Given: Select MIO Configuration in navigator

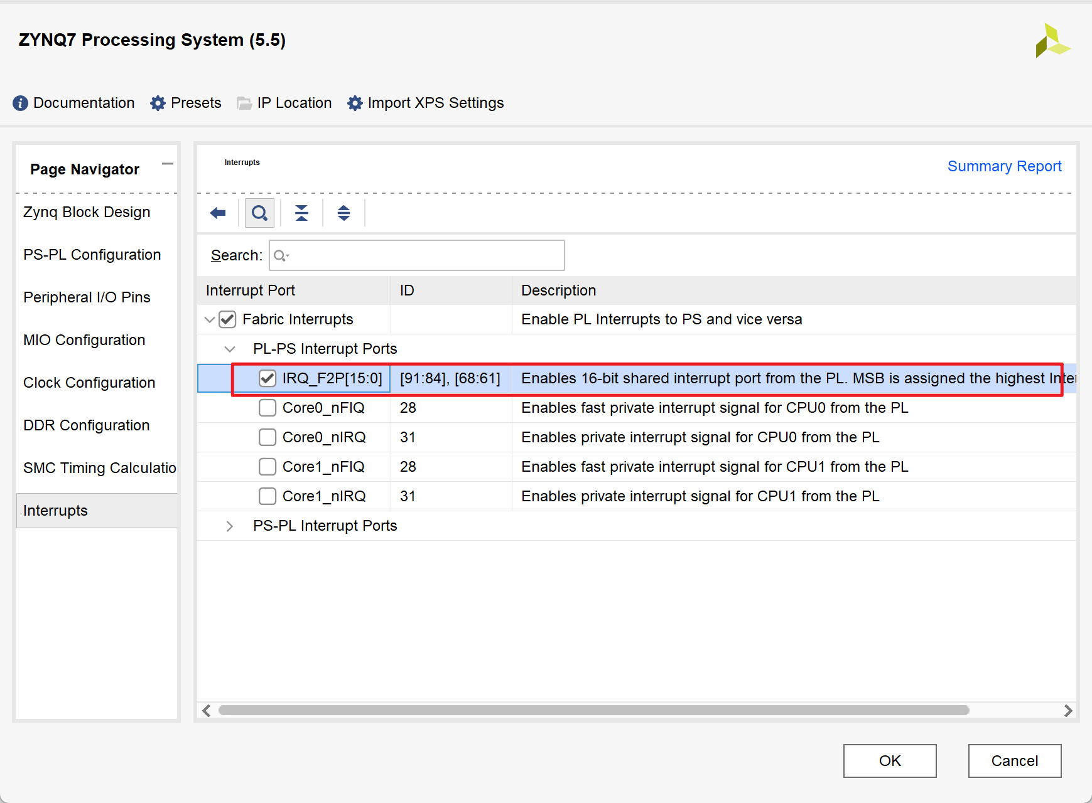Looking at the screenshot, I should pos(84,340).
